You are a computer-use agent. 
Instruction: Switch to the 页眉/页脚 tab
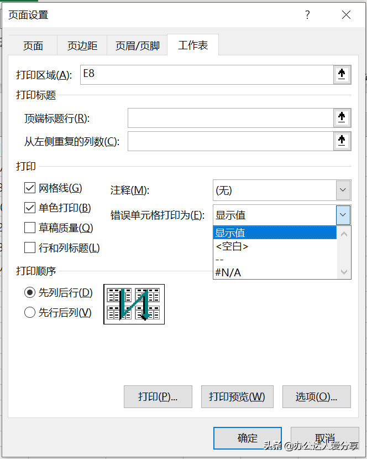point(137,46)
